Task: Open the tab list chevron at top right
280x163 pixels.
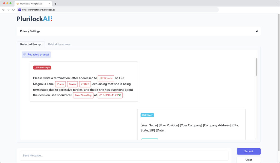Action: click(x=276, y=4)
